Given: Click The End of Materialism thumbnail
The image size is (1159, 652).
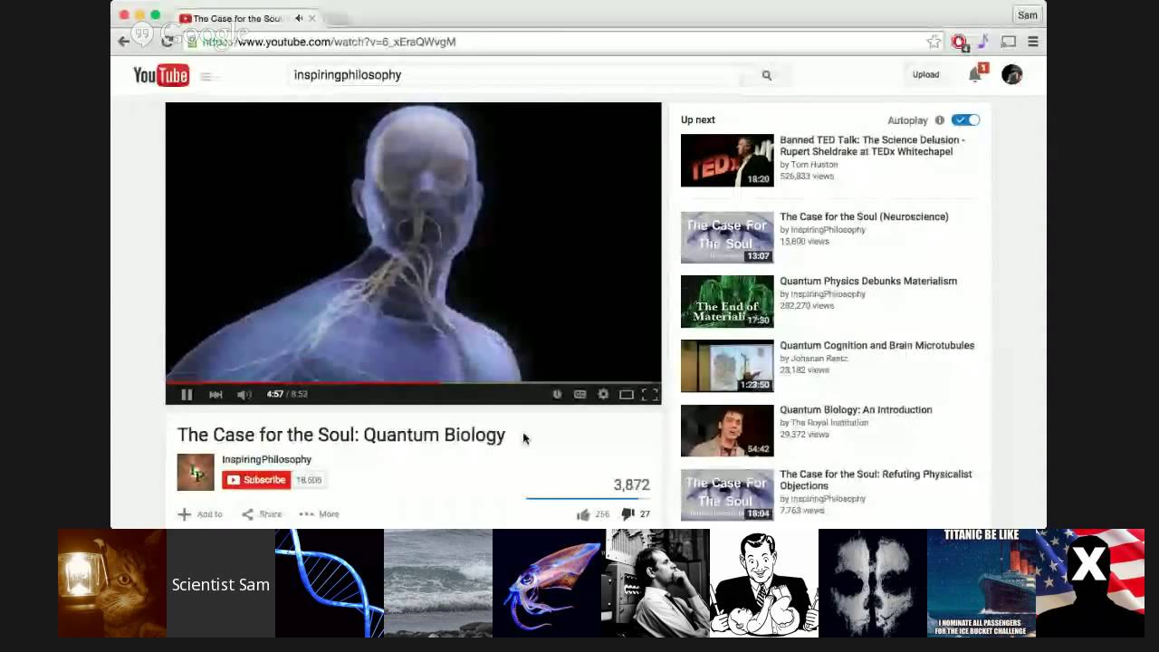Looking at the screenshot, I should coord(727,302).
